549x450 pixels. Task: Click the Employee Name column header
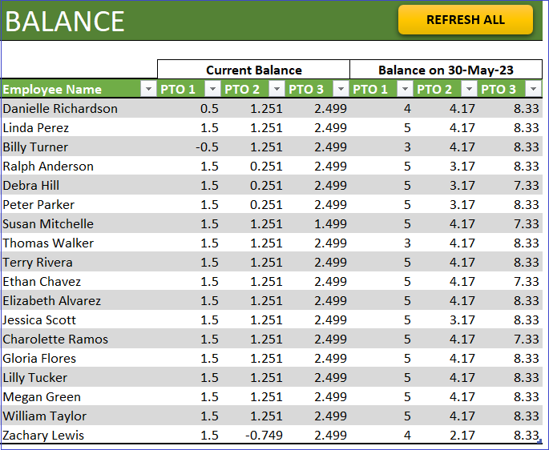click(71, 89)
